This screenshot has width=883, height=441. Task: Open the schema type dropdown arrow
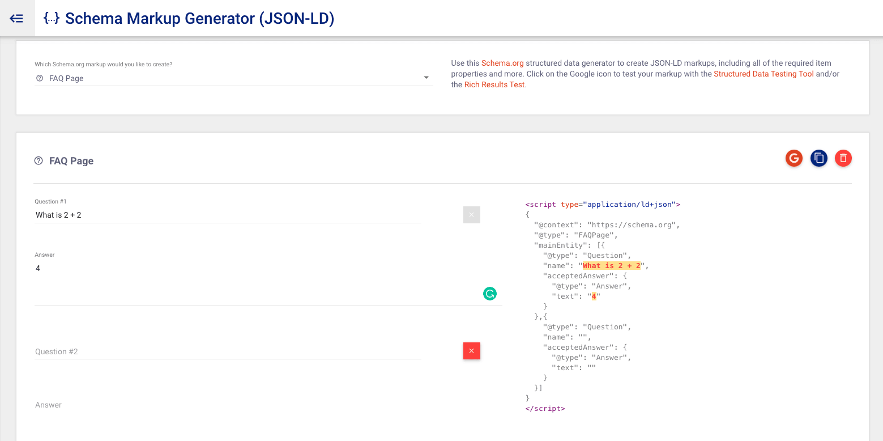426,78
